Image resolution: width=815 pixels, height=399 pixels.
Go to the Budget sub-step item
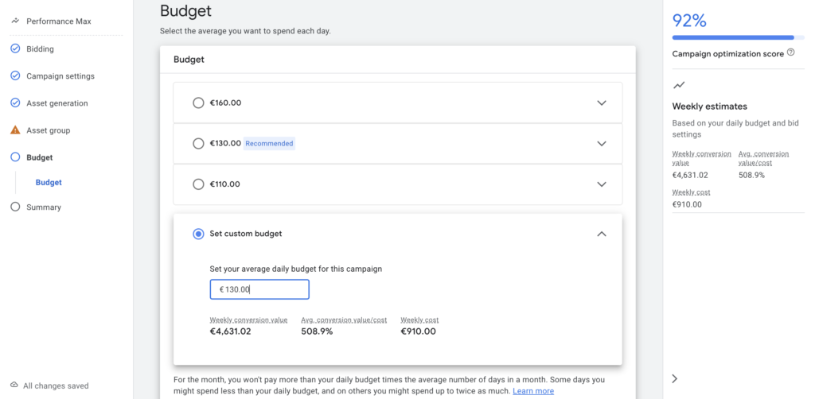[49, 183]
